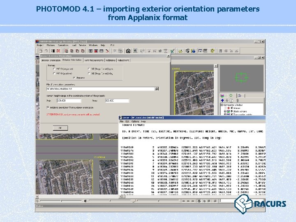The height and width of the screenshot is (222, 296).
Task: Expand the Triangulation points tree node
Action: point(225,114)
